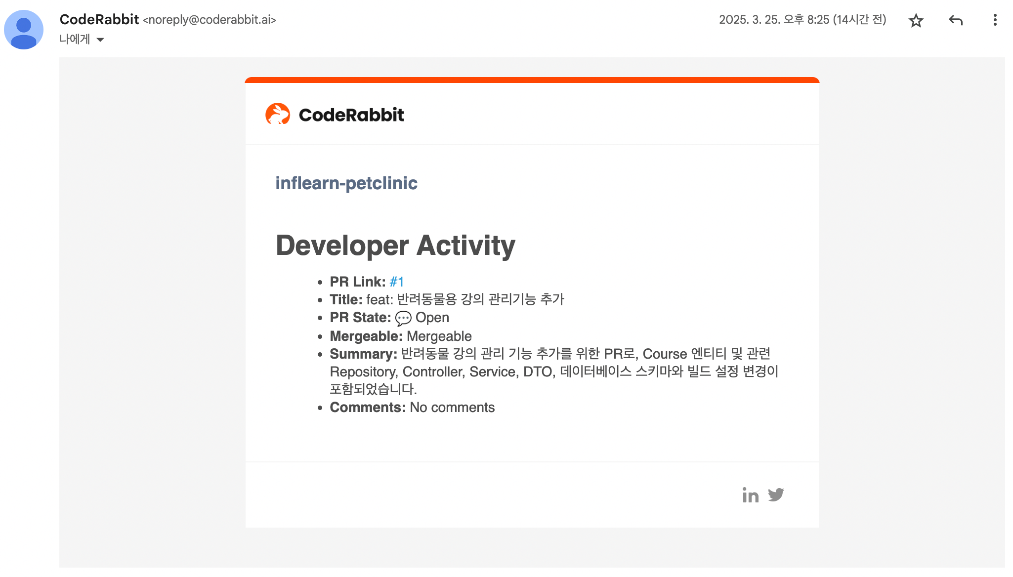
Task: Open the infleam-petclinic repository link
Action: pyautogui.click(x=346, y=183)
